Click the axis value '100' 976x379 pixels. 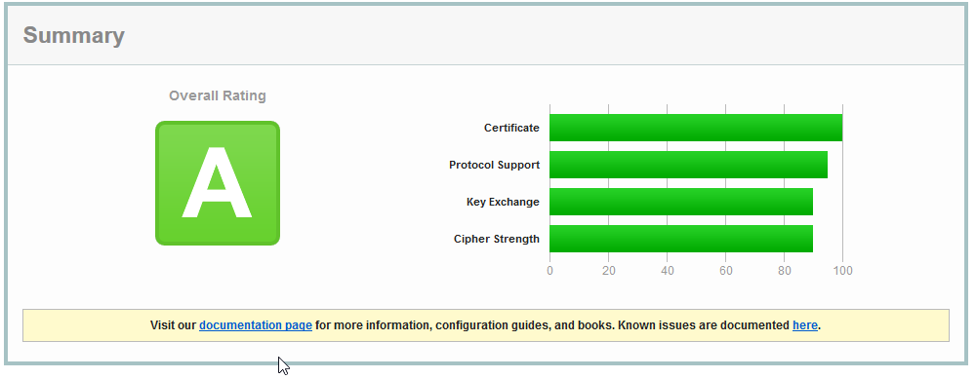tap(843, 271)
